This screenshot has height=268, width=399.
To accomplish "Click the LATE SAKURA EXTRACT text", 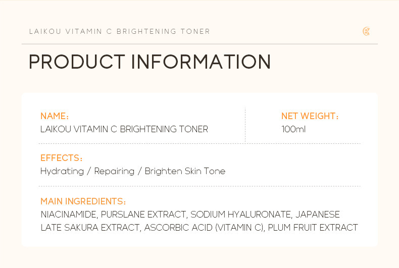I will [90, 228].
